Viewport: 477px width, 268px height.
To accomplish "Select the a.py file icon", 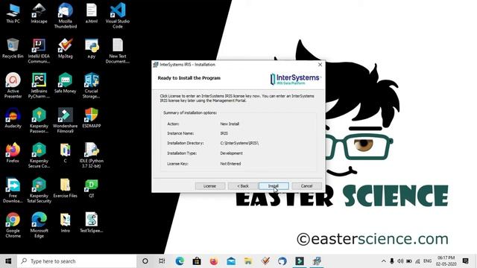I will click(91, 48).
